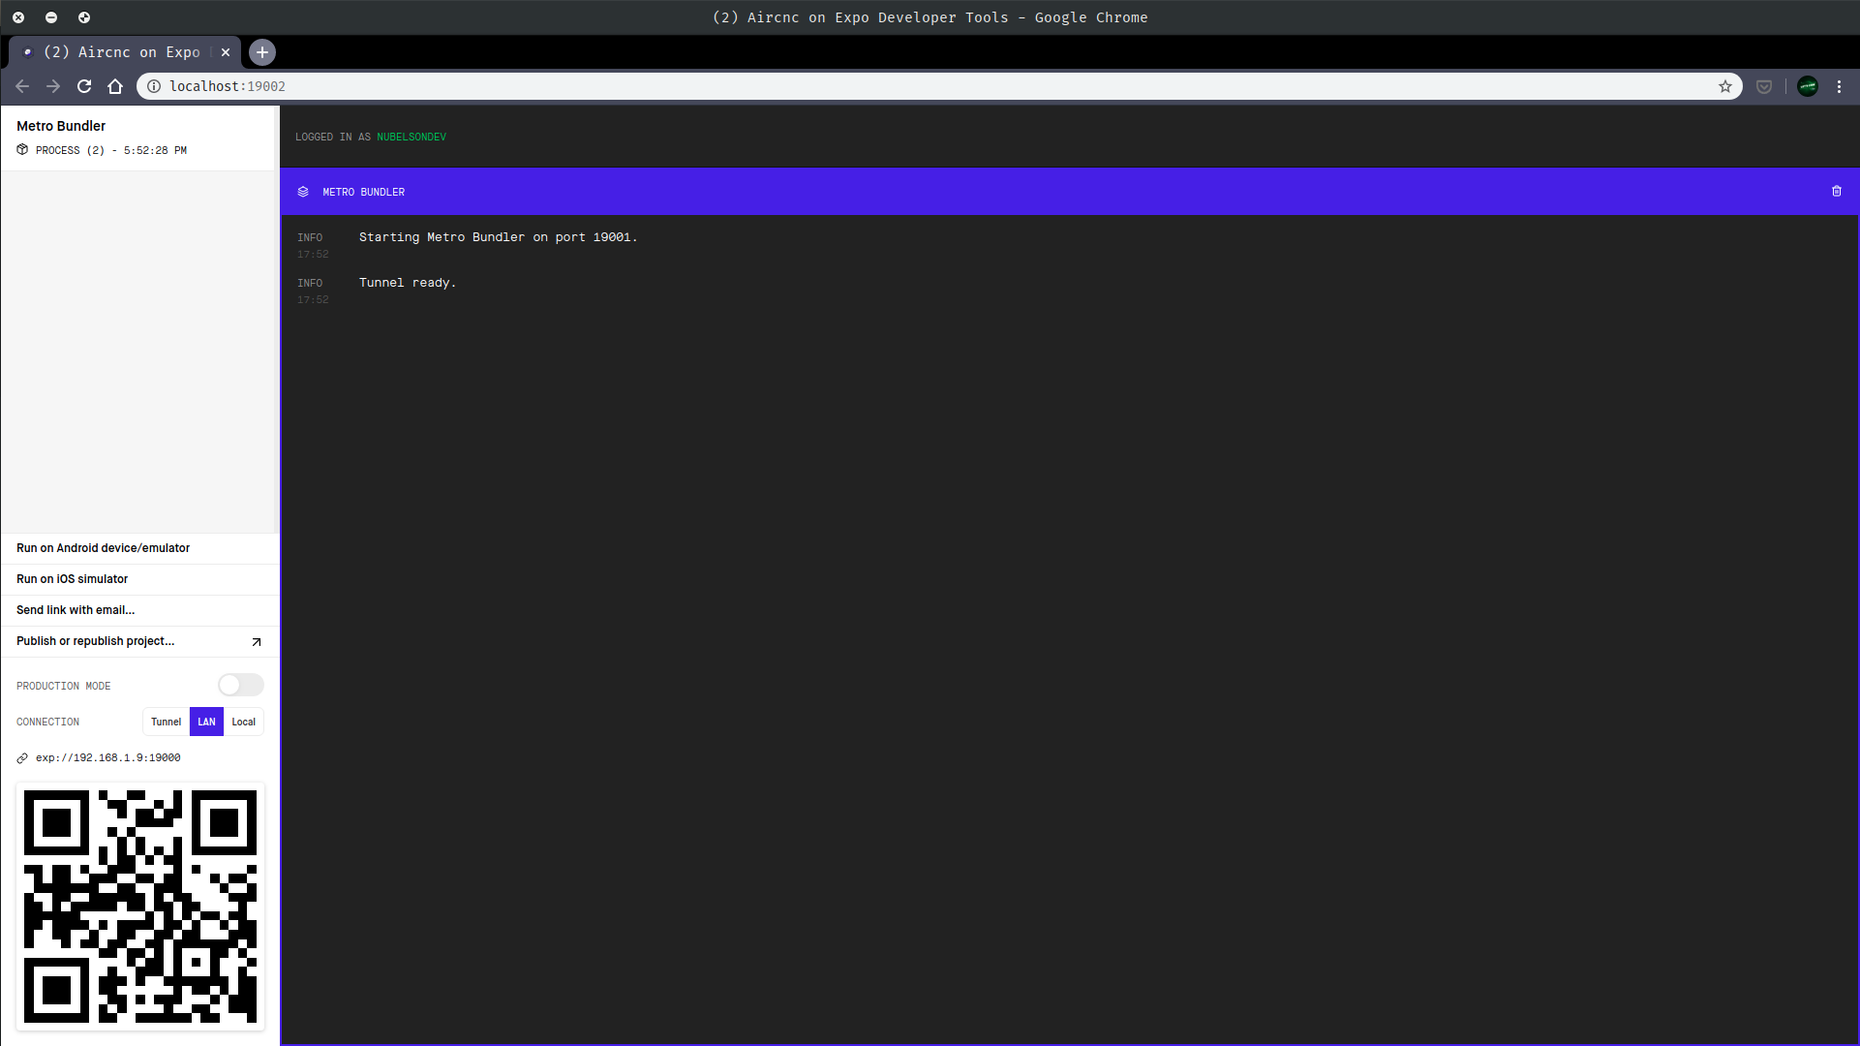This screenshot has width=1860, height=1046.
Task: Close the Aircnc on Expo tab
Action: click(226, 52)
